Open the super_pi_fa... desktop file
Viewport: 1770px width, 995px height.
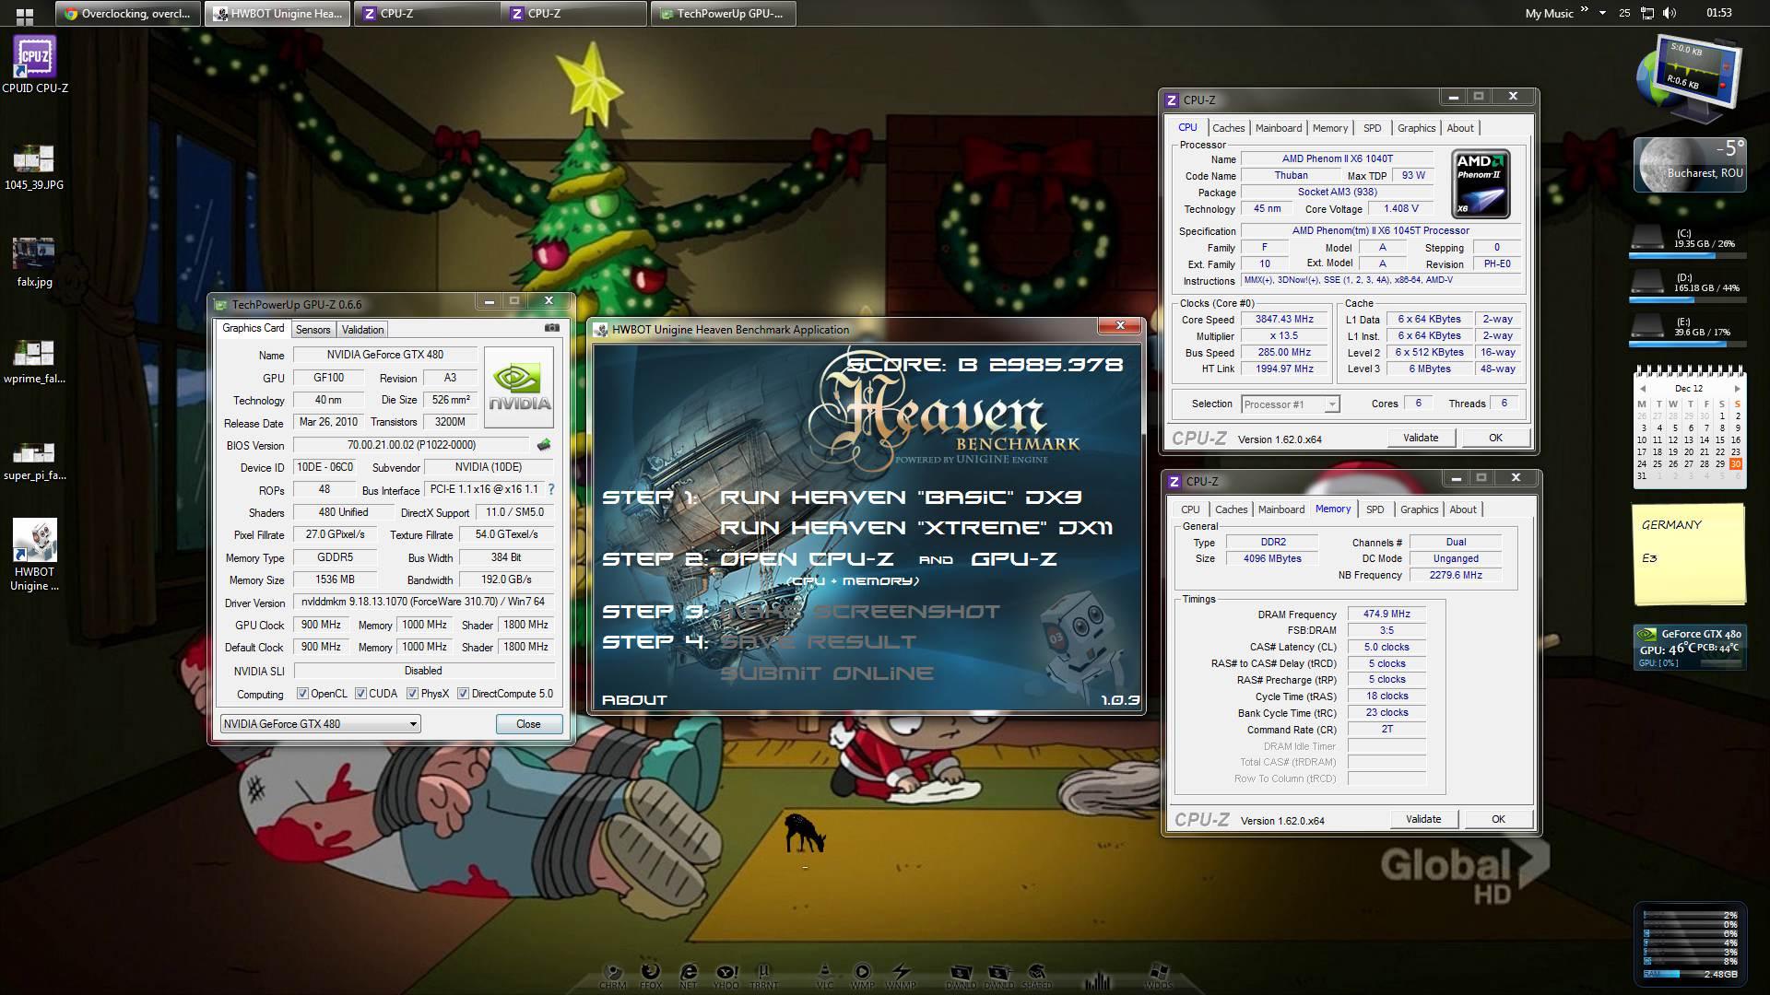click(34, 461)
